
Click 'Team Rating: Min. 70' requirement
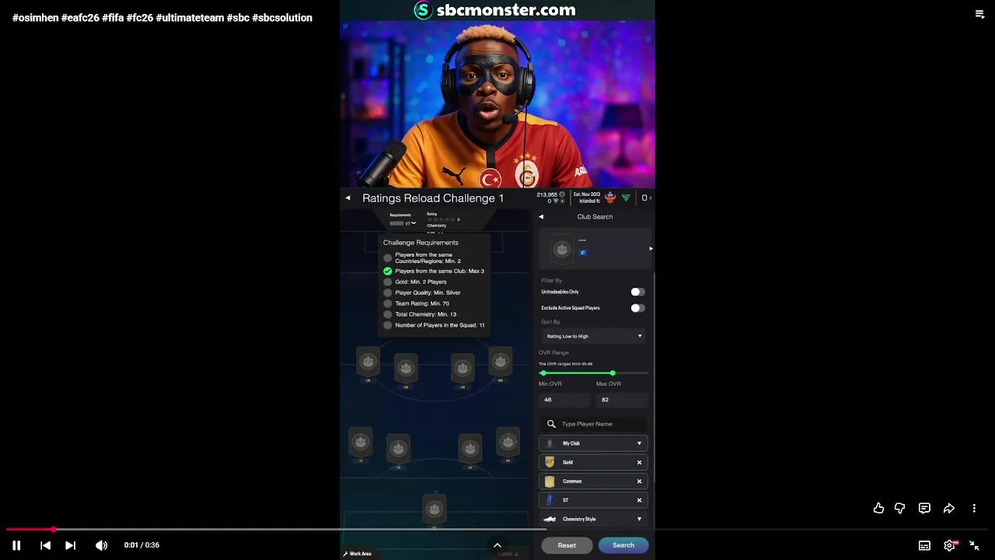[x=422, y=303]
